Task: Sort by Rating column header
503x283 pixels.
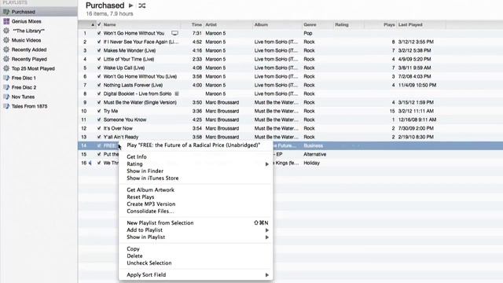Action: click(342, 24)
